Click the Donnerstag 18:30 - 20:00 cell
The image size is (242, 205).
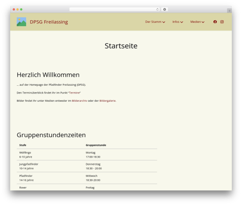pos(120,166)
